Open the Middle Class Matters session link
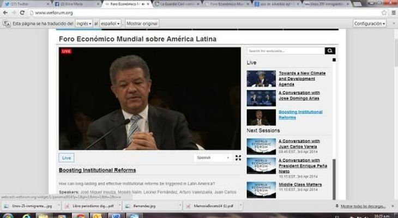 [x=300, y=185]
